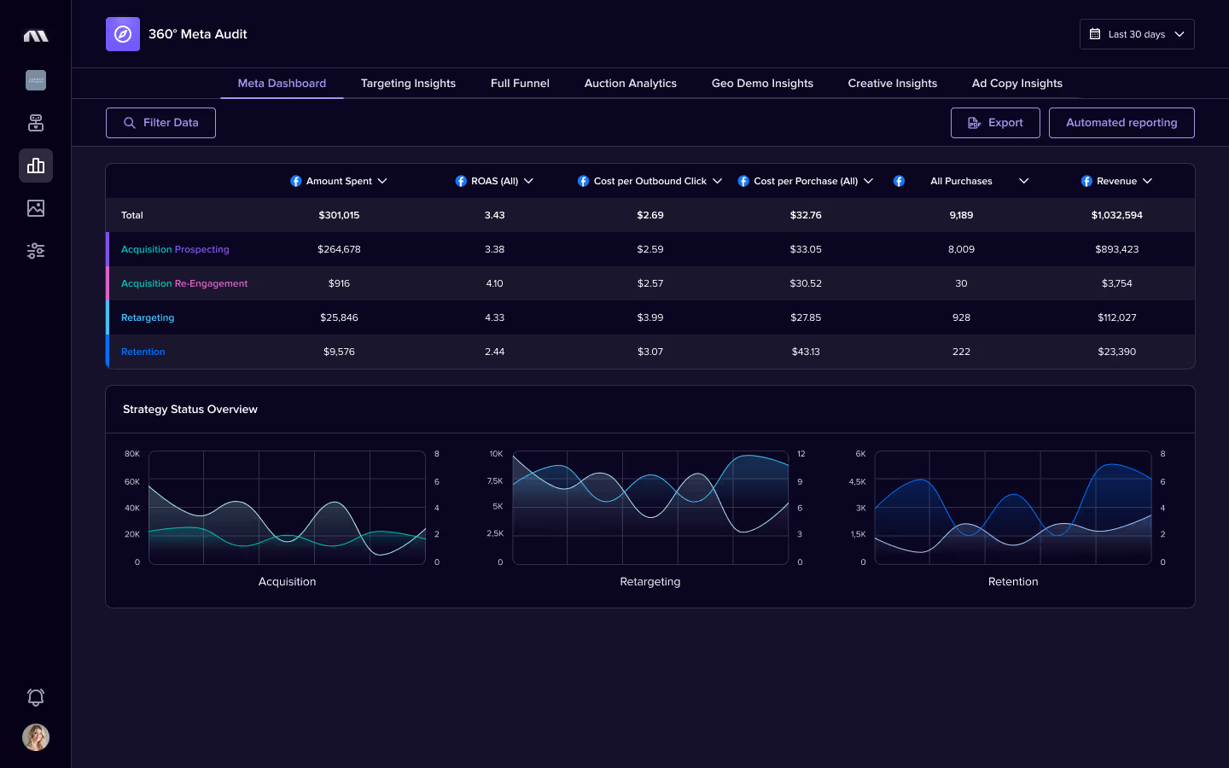1229x768 pixels.
Task: Select the bar chart analytics sidebar icon
Action: click(x=36, y=166)
